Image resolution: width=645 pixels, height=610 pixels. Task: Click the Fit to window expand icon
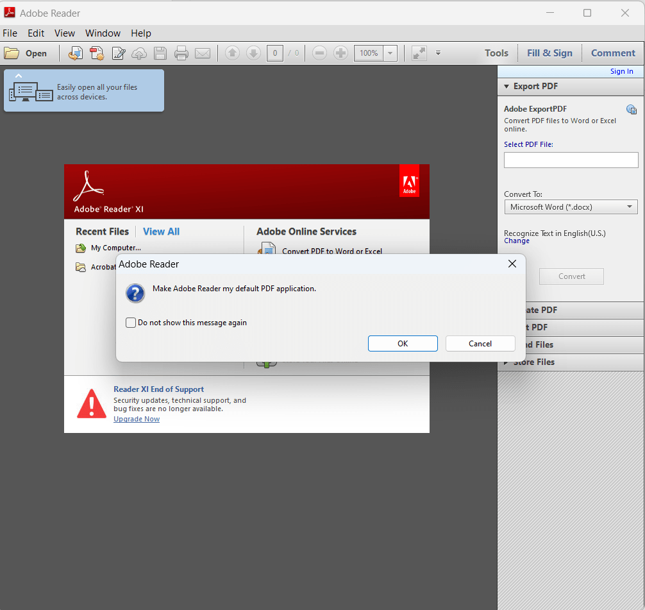click(x=419, y=53)
